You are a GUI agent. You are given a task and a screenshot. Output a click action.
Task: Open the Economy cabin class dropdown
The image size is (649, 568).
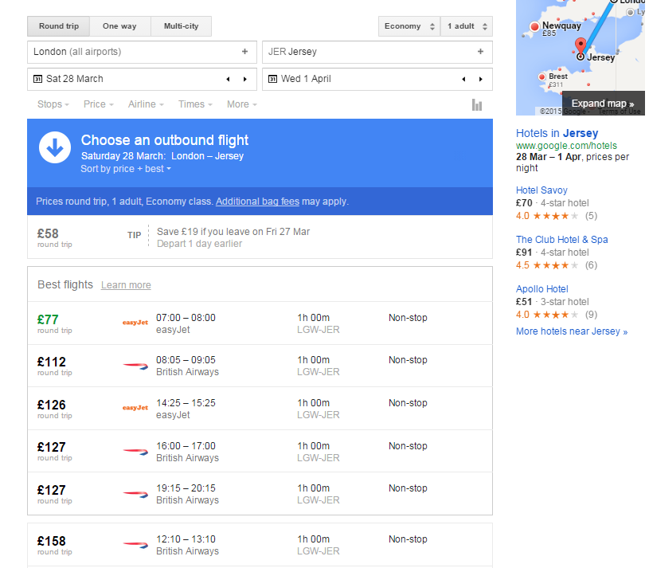(x=409, y=26)
